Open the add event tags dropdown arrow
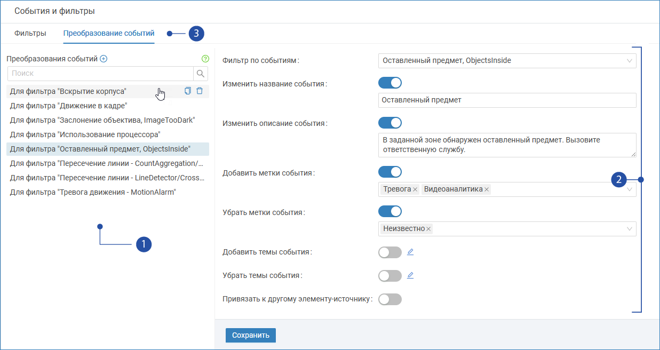 point(630,189)
